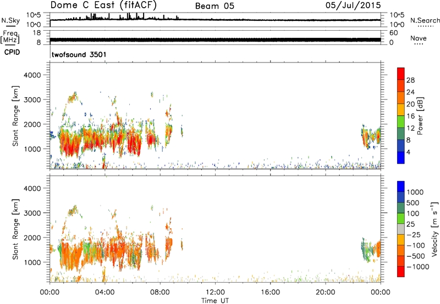
Task: Click the 'Power [dB]' colorbar label
Action: 420,116
